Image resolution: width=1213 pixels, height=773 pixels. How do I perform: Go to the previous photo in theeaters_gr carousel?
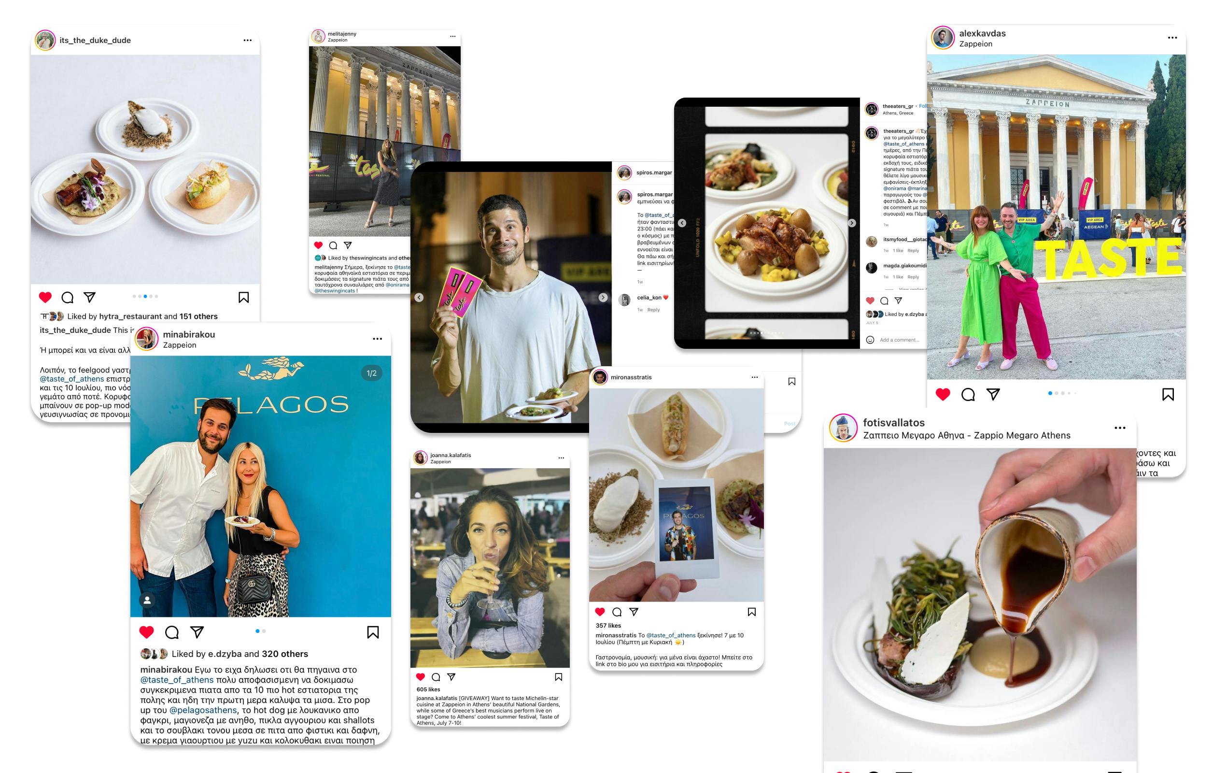click(681, 223)
